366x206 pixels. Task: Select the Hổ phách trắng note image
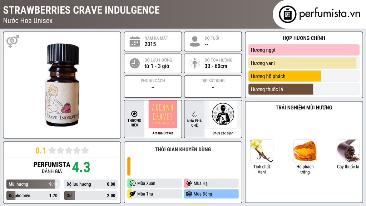click(x=305, y=151)
